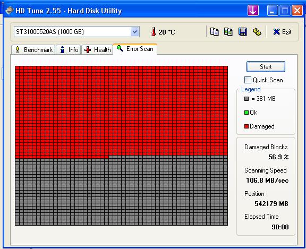Click the thermometer temperature icon
The image size is (306, 249).
tap(154, 31)
